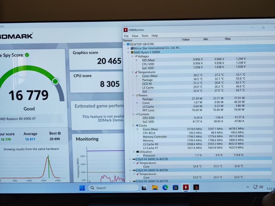Open Microsoft Store from taskbar
The image size is (275, 206).
[x=175, y=187]
